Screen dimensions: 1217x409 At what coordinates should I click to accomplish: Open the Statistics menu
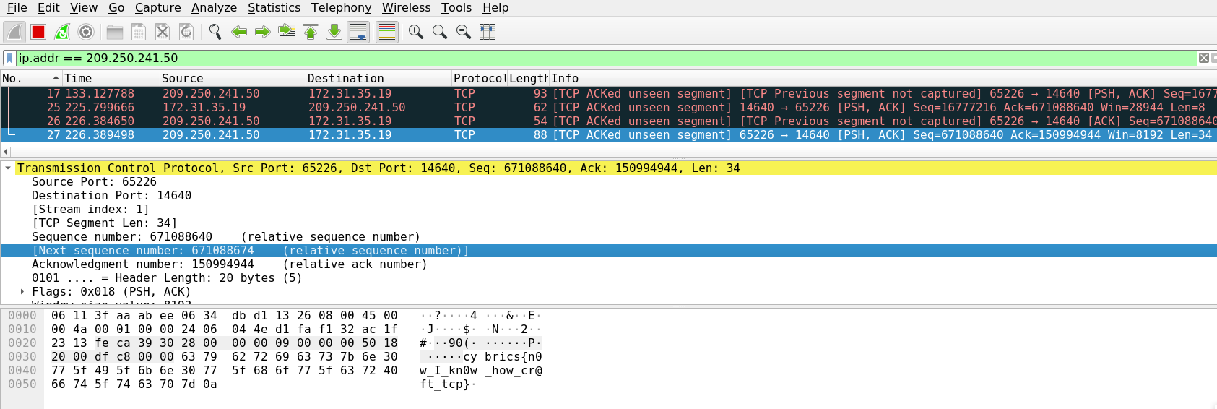[274, 7]
